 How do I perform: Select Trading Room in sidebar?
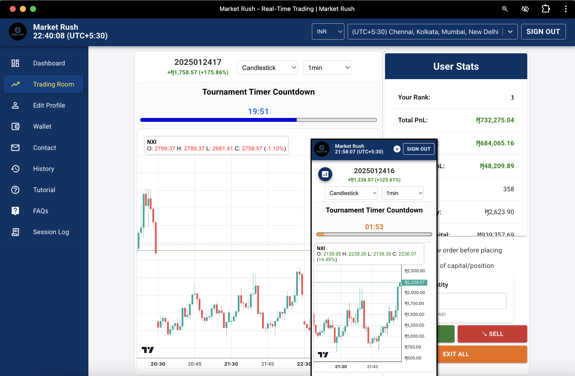point(44,84)
